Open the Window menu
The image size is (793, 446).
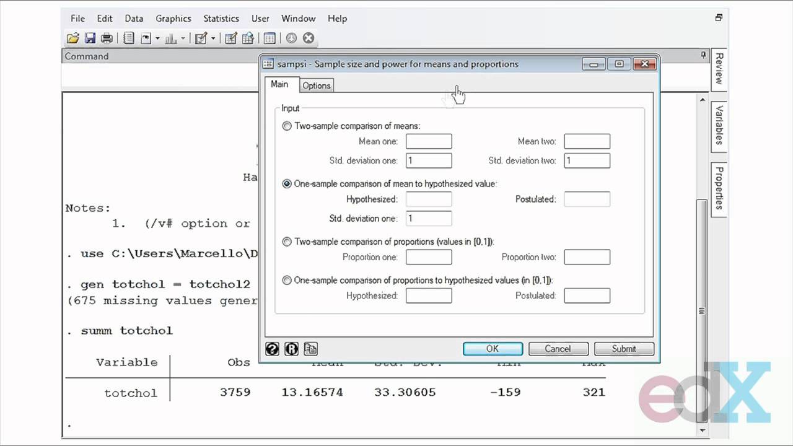299,19
